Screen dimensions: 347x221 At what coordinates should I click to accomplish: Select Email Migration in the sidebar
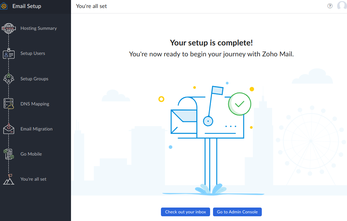click(x=36, y=129)
